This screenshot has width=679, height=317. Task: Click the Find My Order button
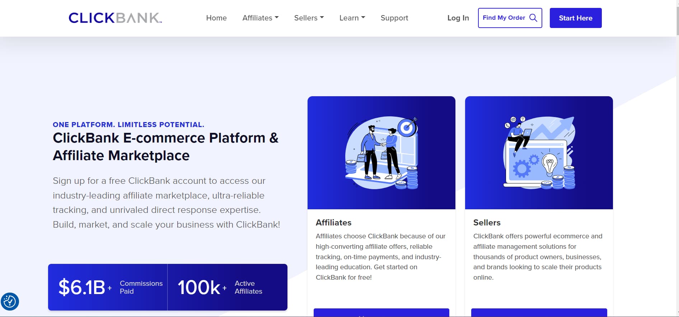[x=510, y=18]
